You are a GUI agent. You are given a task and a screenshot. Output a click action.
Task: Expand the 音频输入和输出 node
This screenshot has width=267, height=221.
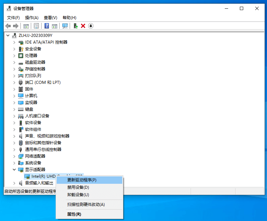click(14, 183)
